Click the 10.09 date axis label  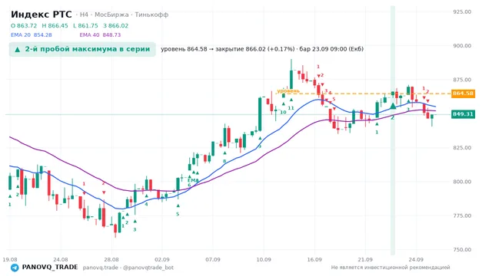pos(264,260)
